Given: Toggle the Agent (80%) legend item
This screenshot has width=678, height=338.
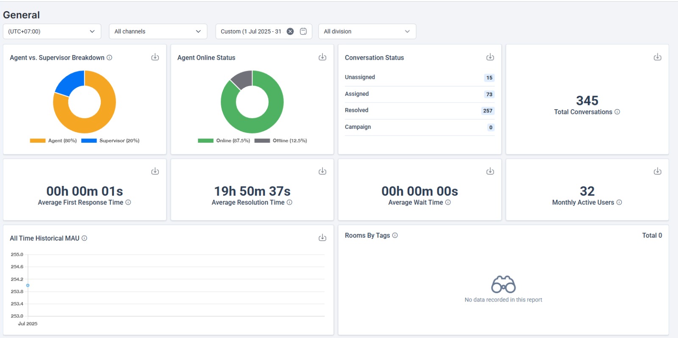Looking at the screenshot, I should (54, 141).
